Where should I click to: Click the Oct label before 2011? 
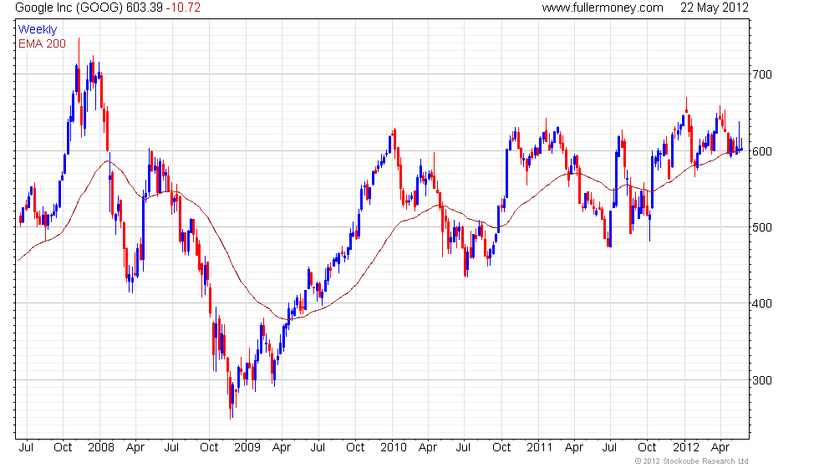coord(501,448)
